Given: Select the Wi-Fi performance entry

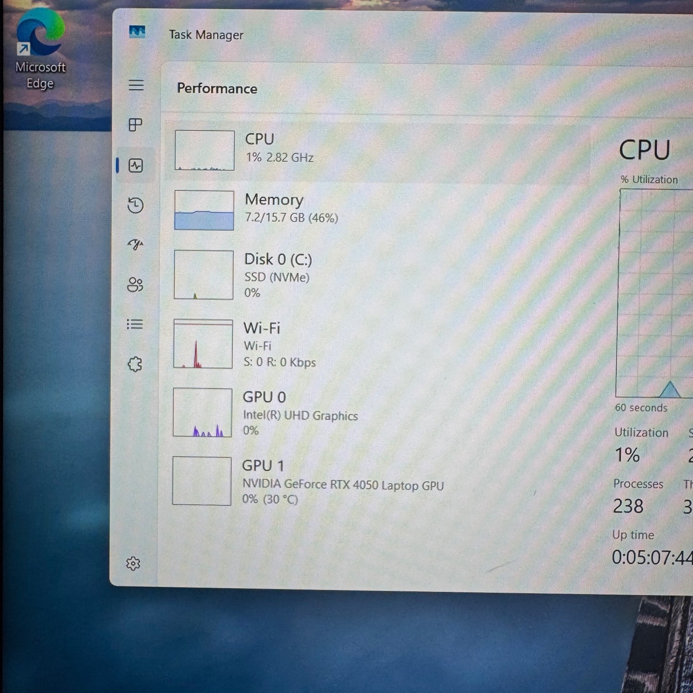Looking at the screenshot, I should (x=278, y=344).
